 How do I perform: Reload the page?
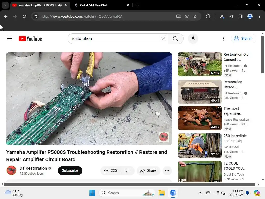click(x=24, y=16)
